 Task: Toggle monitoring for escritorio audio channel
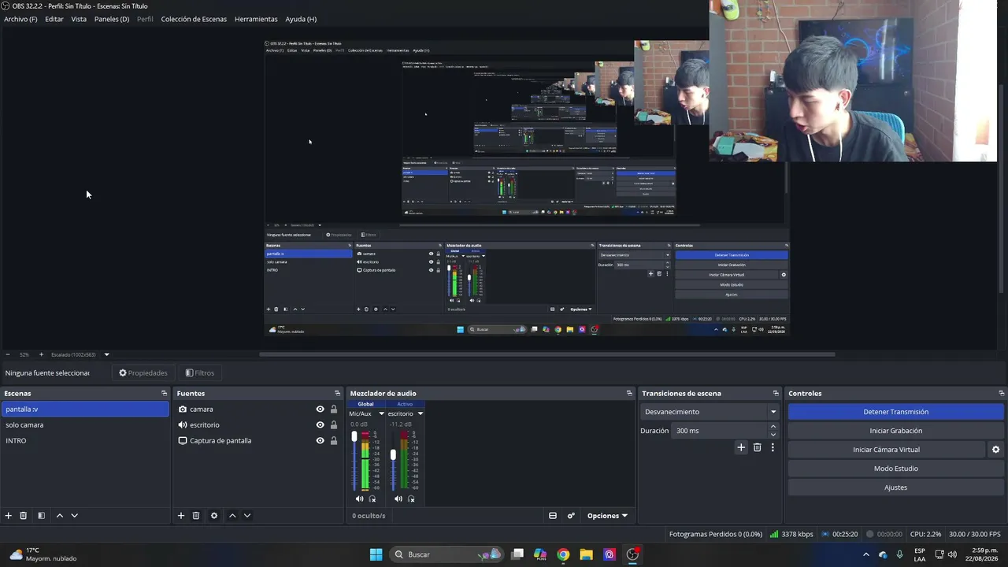pyautogui.click(x=411, y=498)
